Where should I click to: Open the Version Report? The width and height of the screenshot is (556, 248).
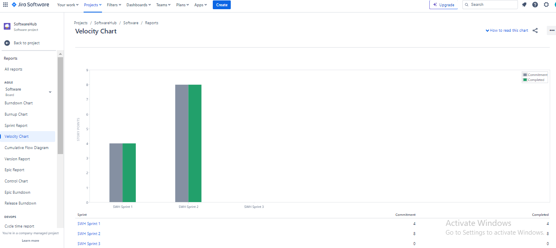pyautogui.click(x=17, y=159)
